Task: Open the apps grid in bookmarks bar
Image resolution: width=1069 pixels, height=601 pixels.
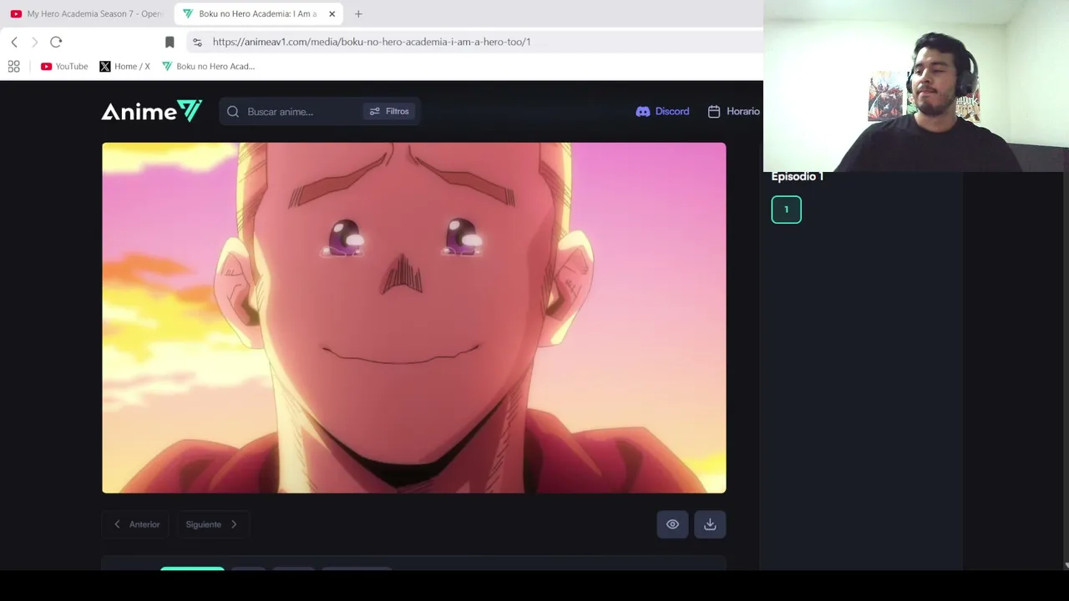Action: (x=14, y=66)
